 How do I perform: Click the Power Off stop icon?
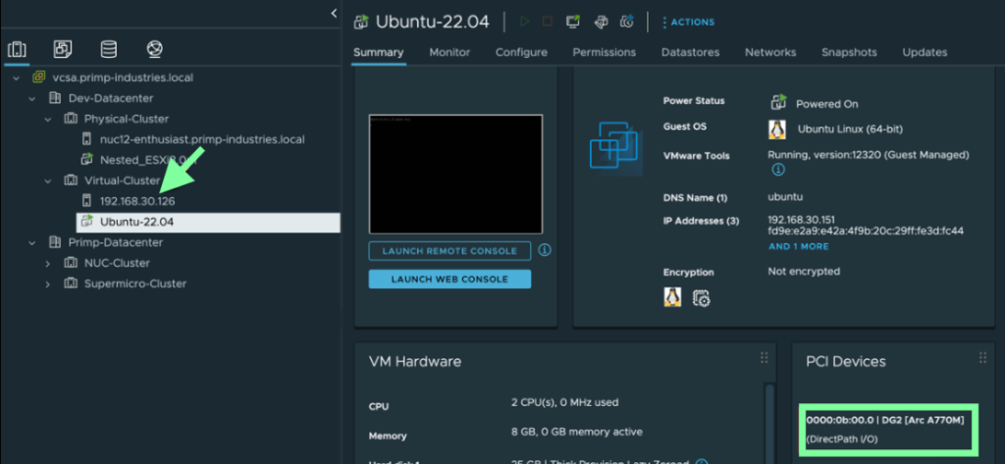(x=548, y=22)
